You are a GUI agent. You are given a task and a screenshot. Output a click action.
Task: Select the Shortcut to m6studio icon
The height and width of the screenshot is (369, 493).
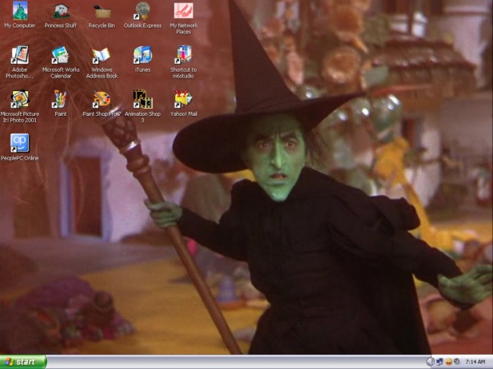184,62
